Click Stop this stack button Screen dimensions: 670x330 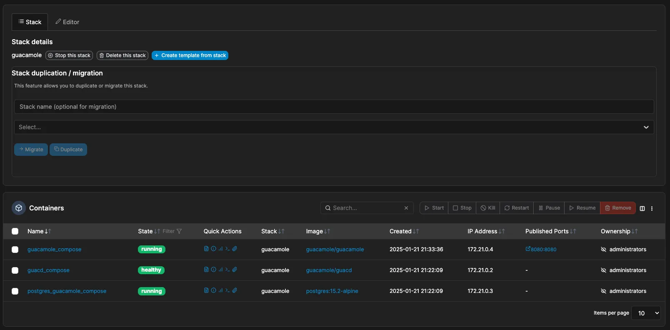pyautogui.click(x=69, y=55)
